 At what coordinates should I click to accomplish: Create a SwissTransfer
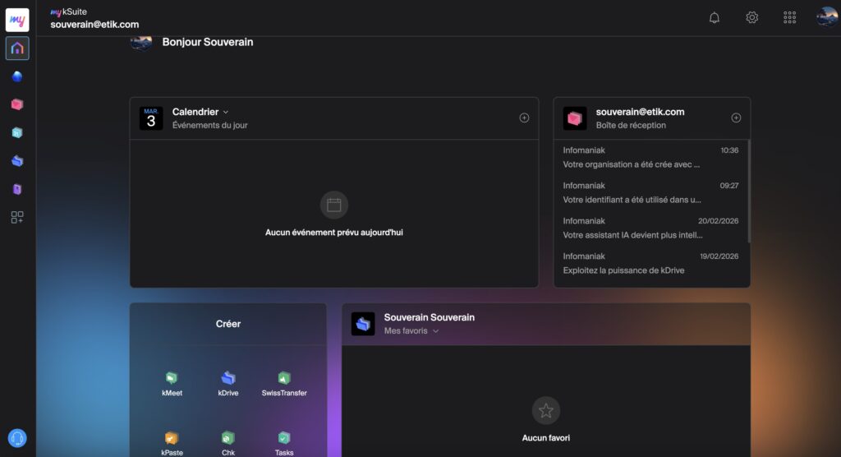point(284,384)
